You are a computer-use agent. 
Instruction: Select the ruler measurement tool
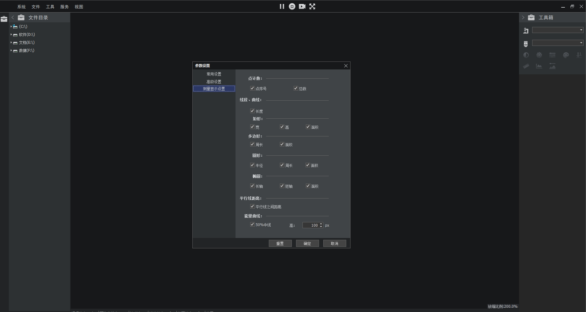(x=526, y=66)
